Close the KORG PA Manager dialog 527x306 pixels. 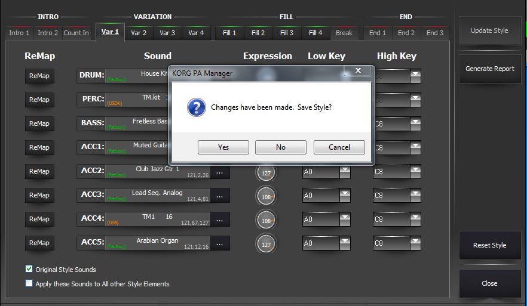pyautogui.click(x=358, y=70)
